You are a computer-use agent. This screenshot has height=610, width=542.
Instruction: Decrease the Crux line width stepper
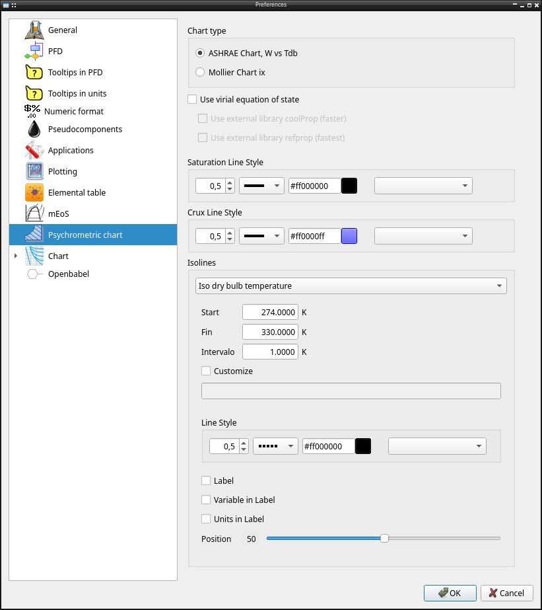point(230,240)
